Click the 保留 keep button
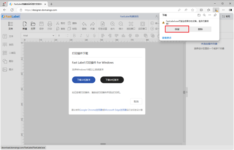 coord(177,29)
